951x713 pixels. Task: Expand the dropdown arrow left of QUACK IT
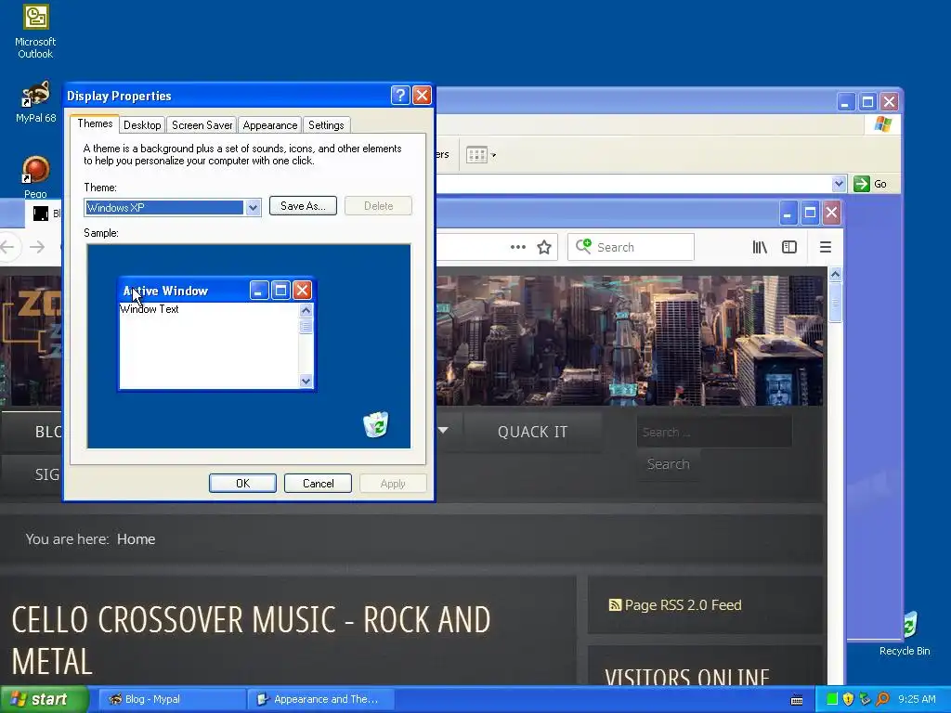[x=443, y=431]
